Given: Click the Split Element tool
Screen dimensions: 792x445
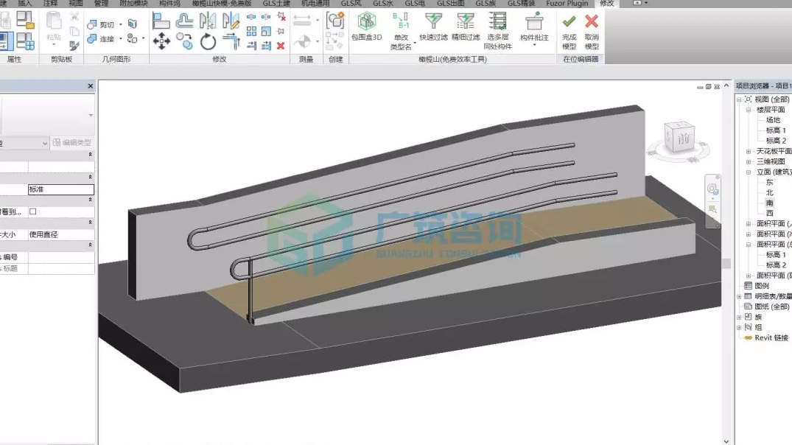Looking at the screenshot, I should tap(251, 17).
